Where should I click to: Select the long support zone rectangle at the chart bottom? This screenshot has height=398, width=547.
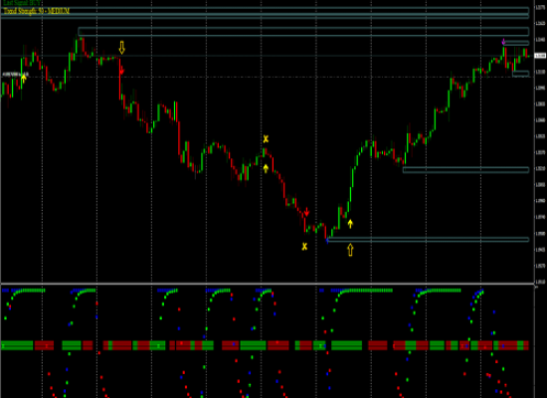[x=429, y=240]
